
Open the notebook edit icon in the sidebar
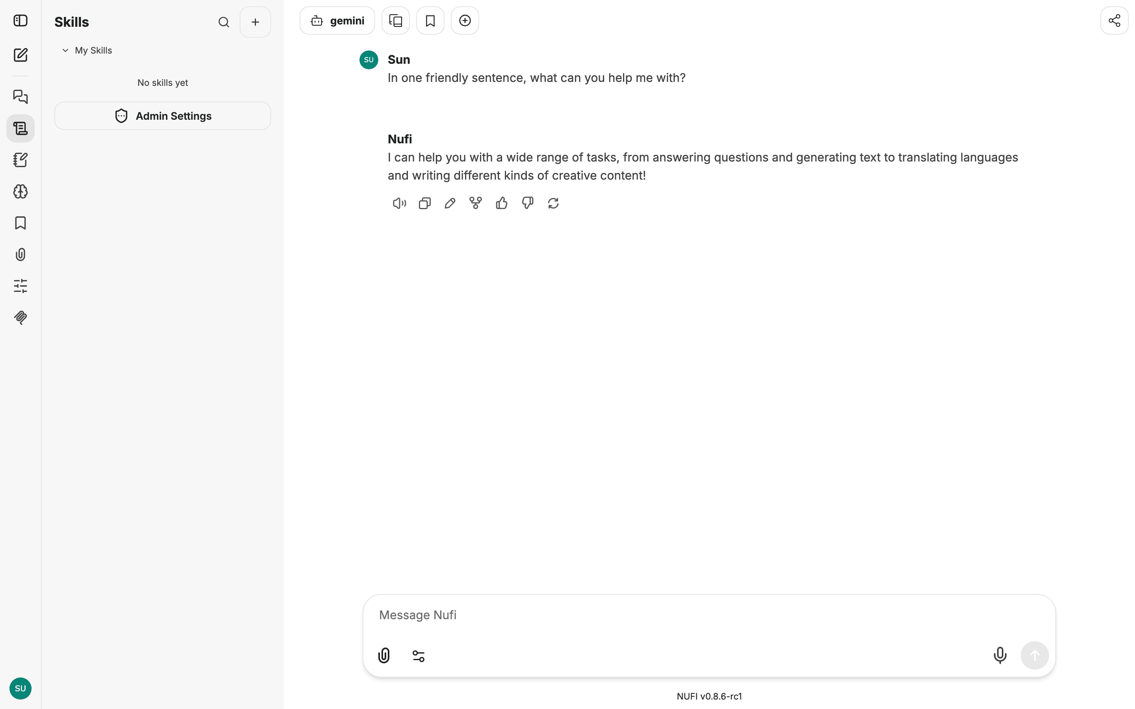pyautogui.click(x=20, y=160)
